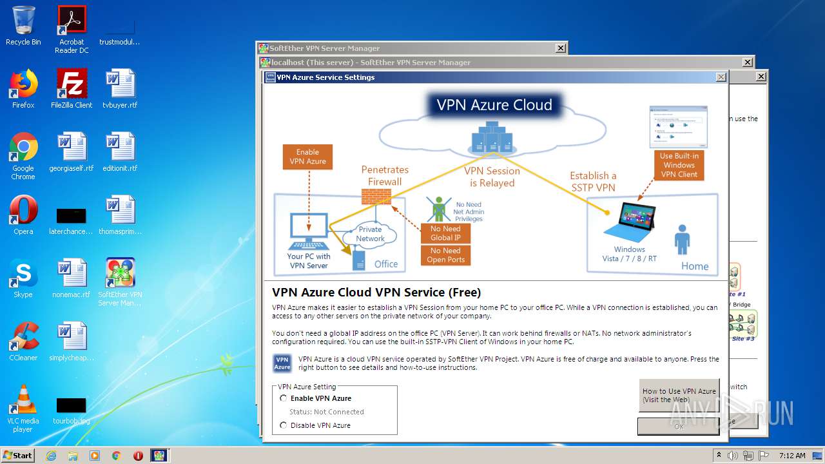
Task: Click the network tray icon
Action: pyautogui.click(x=749, y=455)
